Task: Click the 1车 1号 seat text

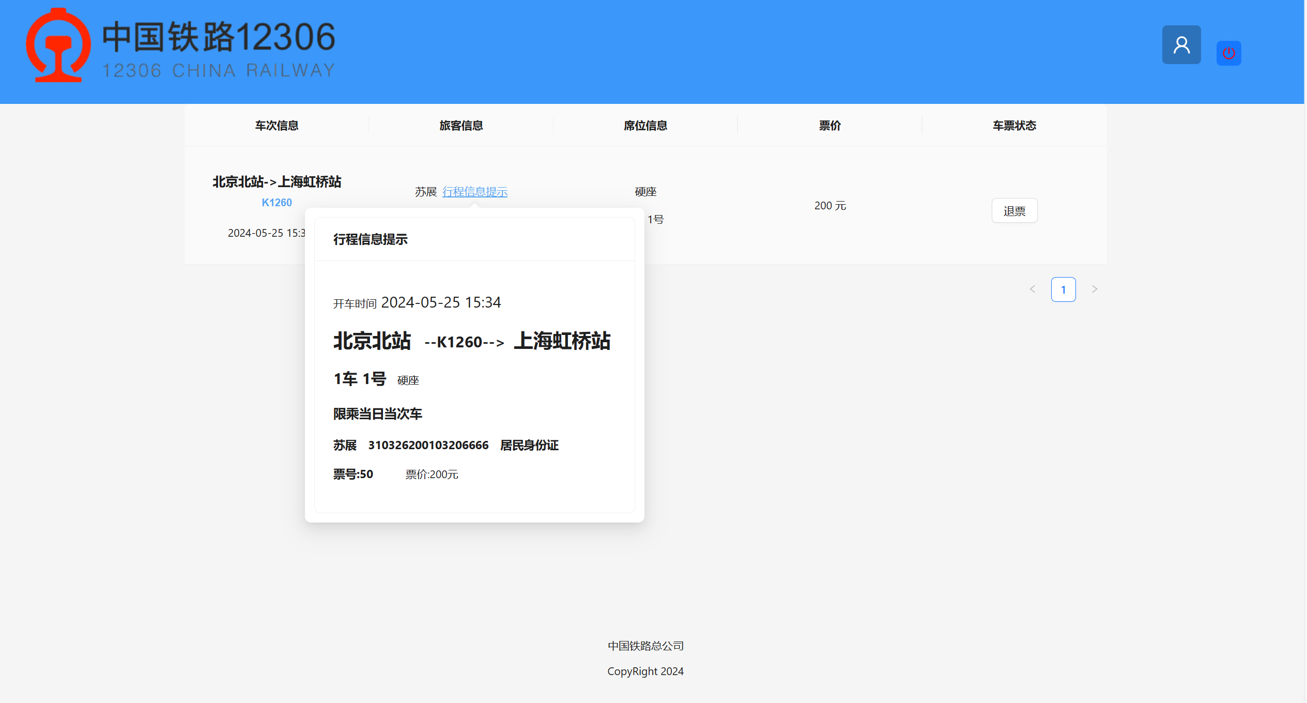Action: (x=360, y=379)
